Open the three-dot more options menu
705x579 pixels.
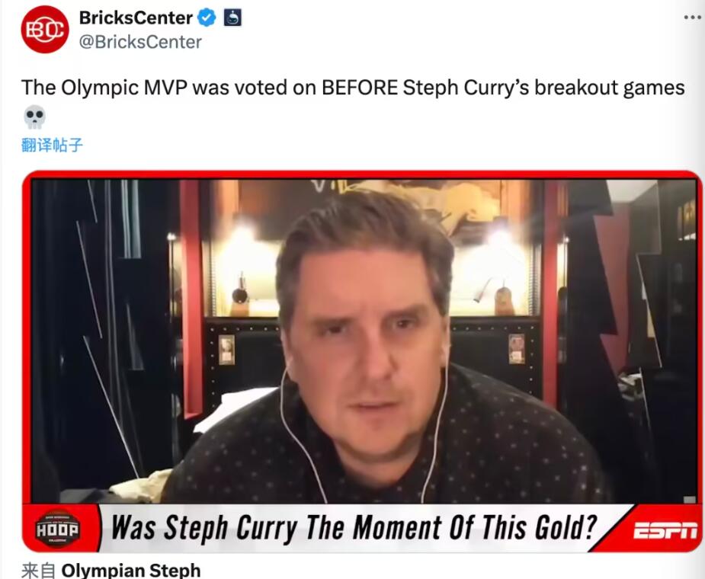(693, 18)
